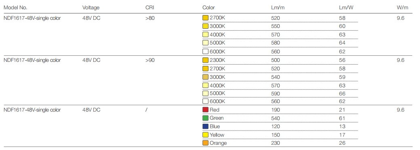Select the Yellow color swatch
Viewport: 420px width, 150px height.
(205, 135)
